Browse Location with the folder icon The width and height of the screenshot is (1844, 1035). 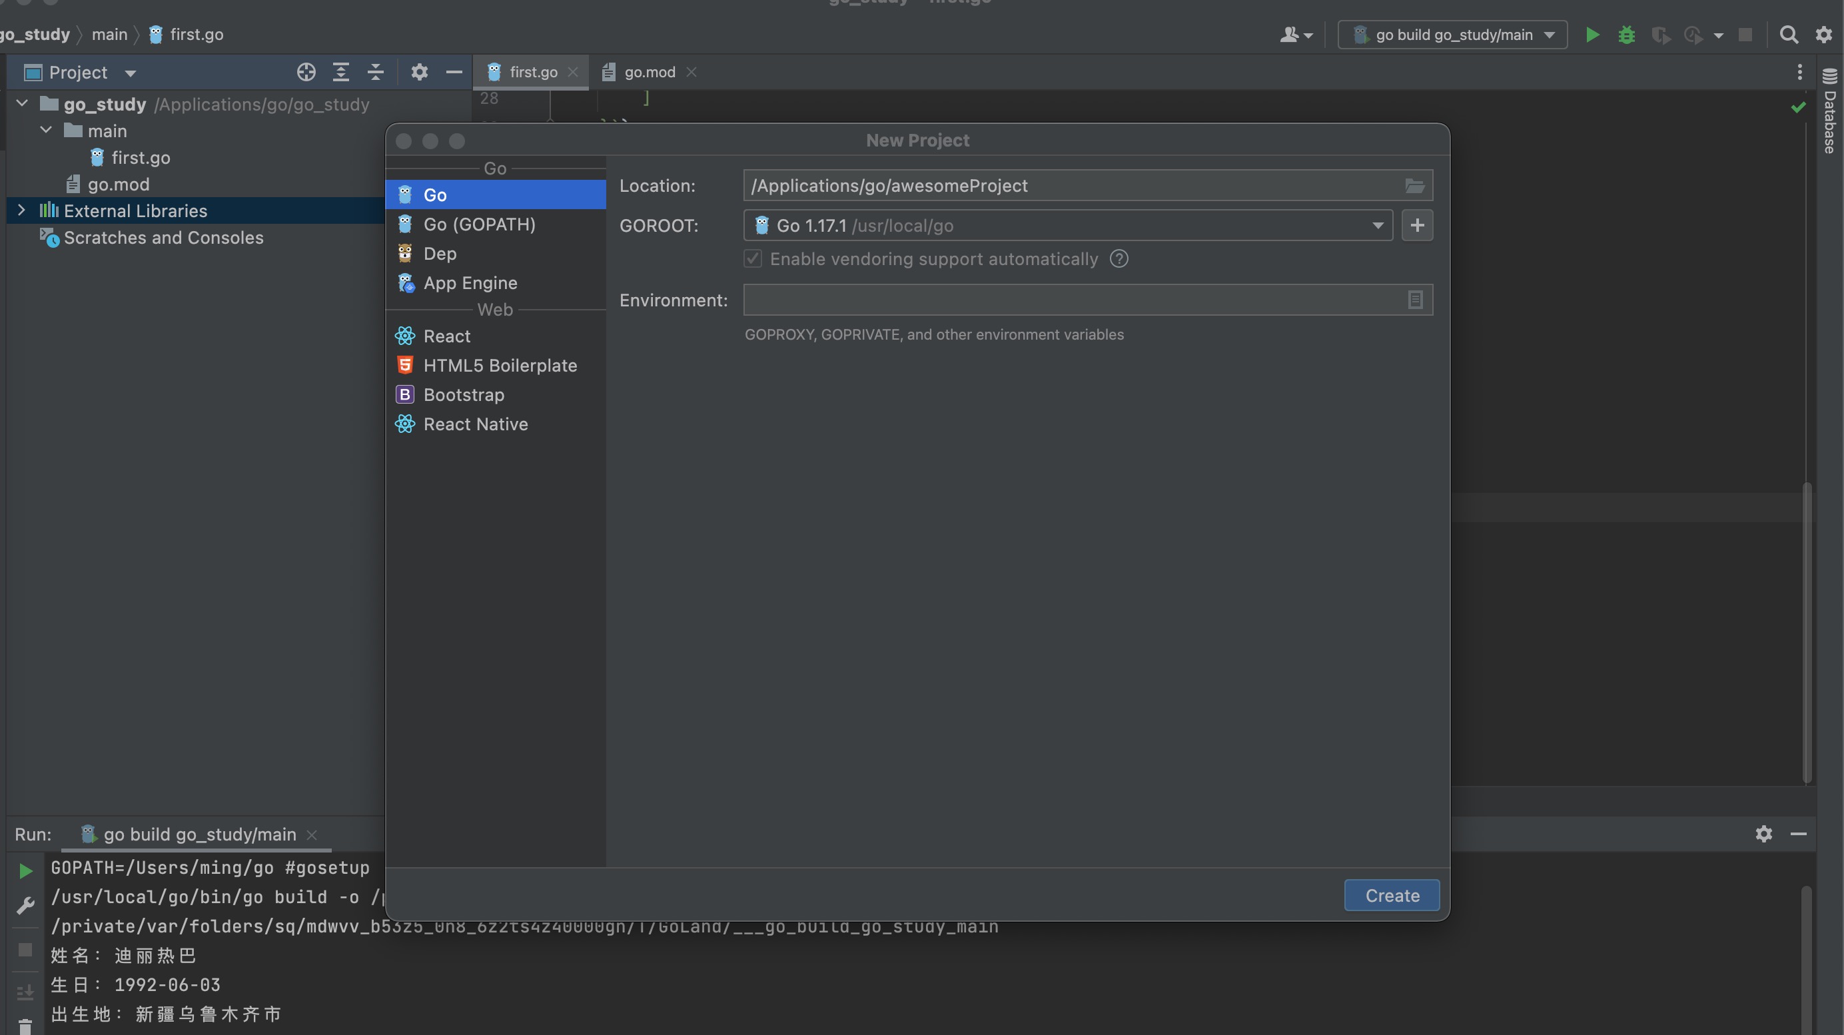point(1414,186)
